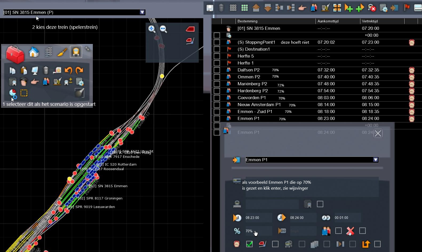Click the Vertrektijd column header
This screenshot has height=252, width=422.
pos(370,21)
